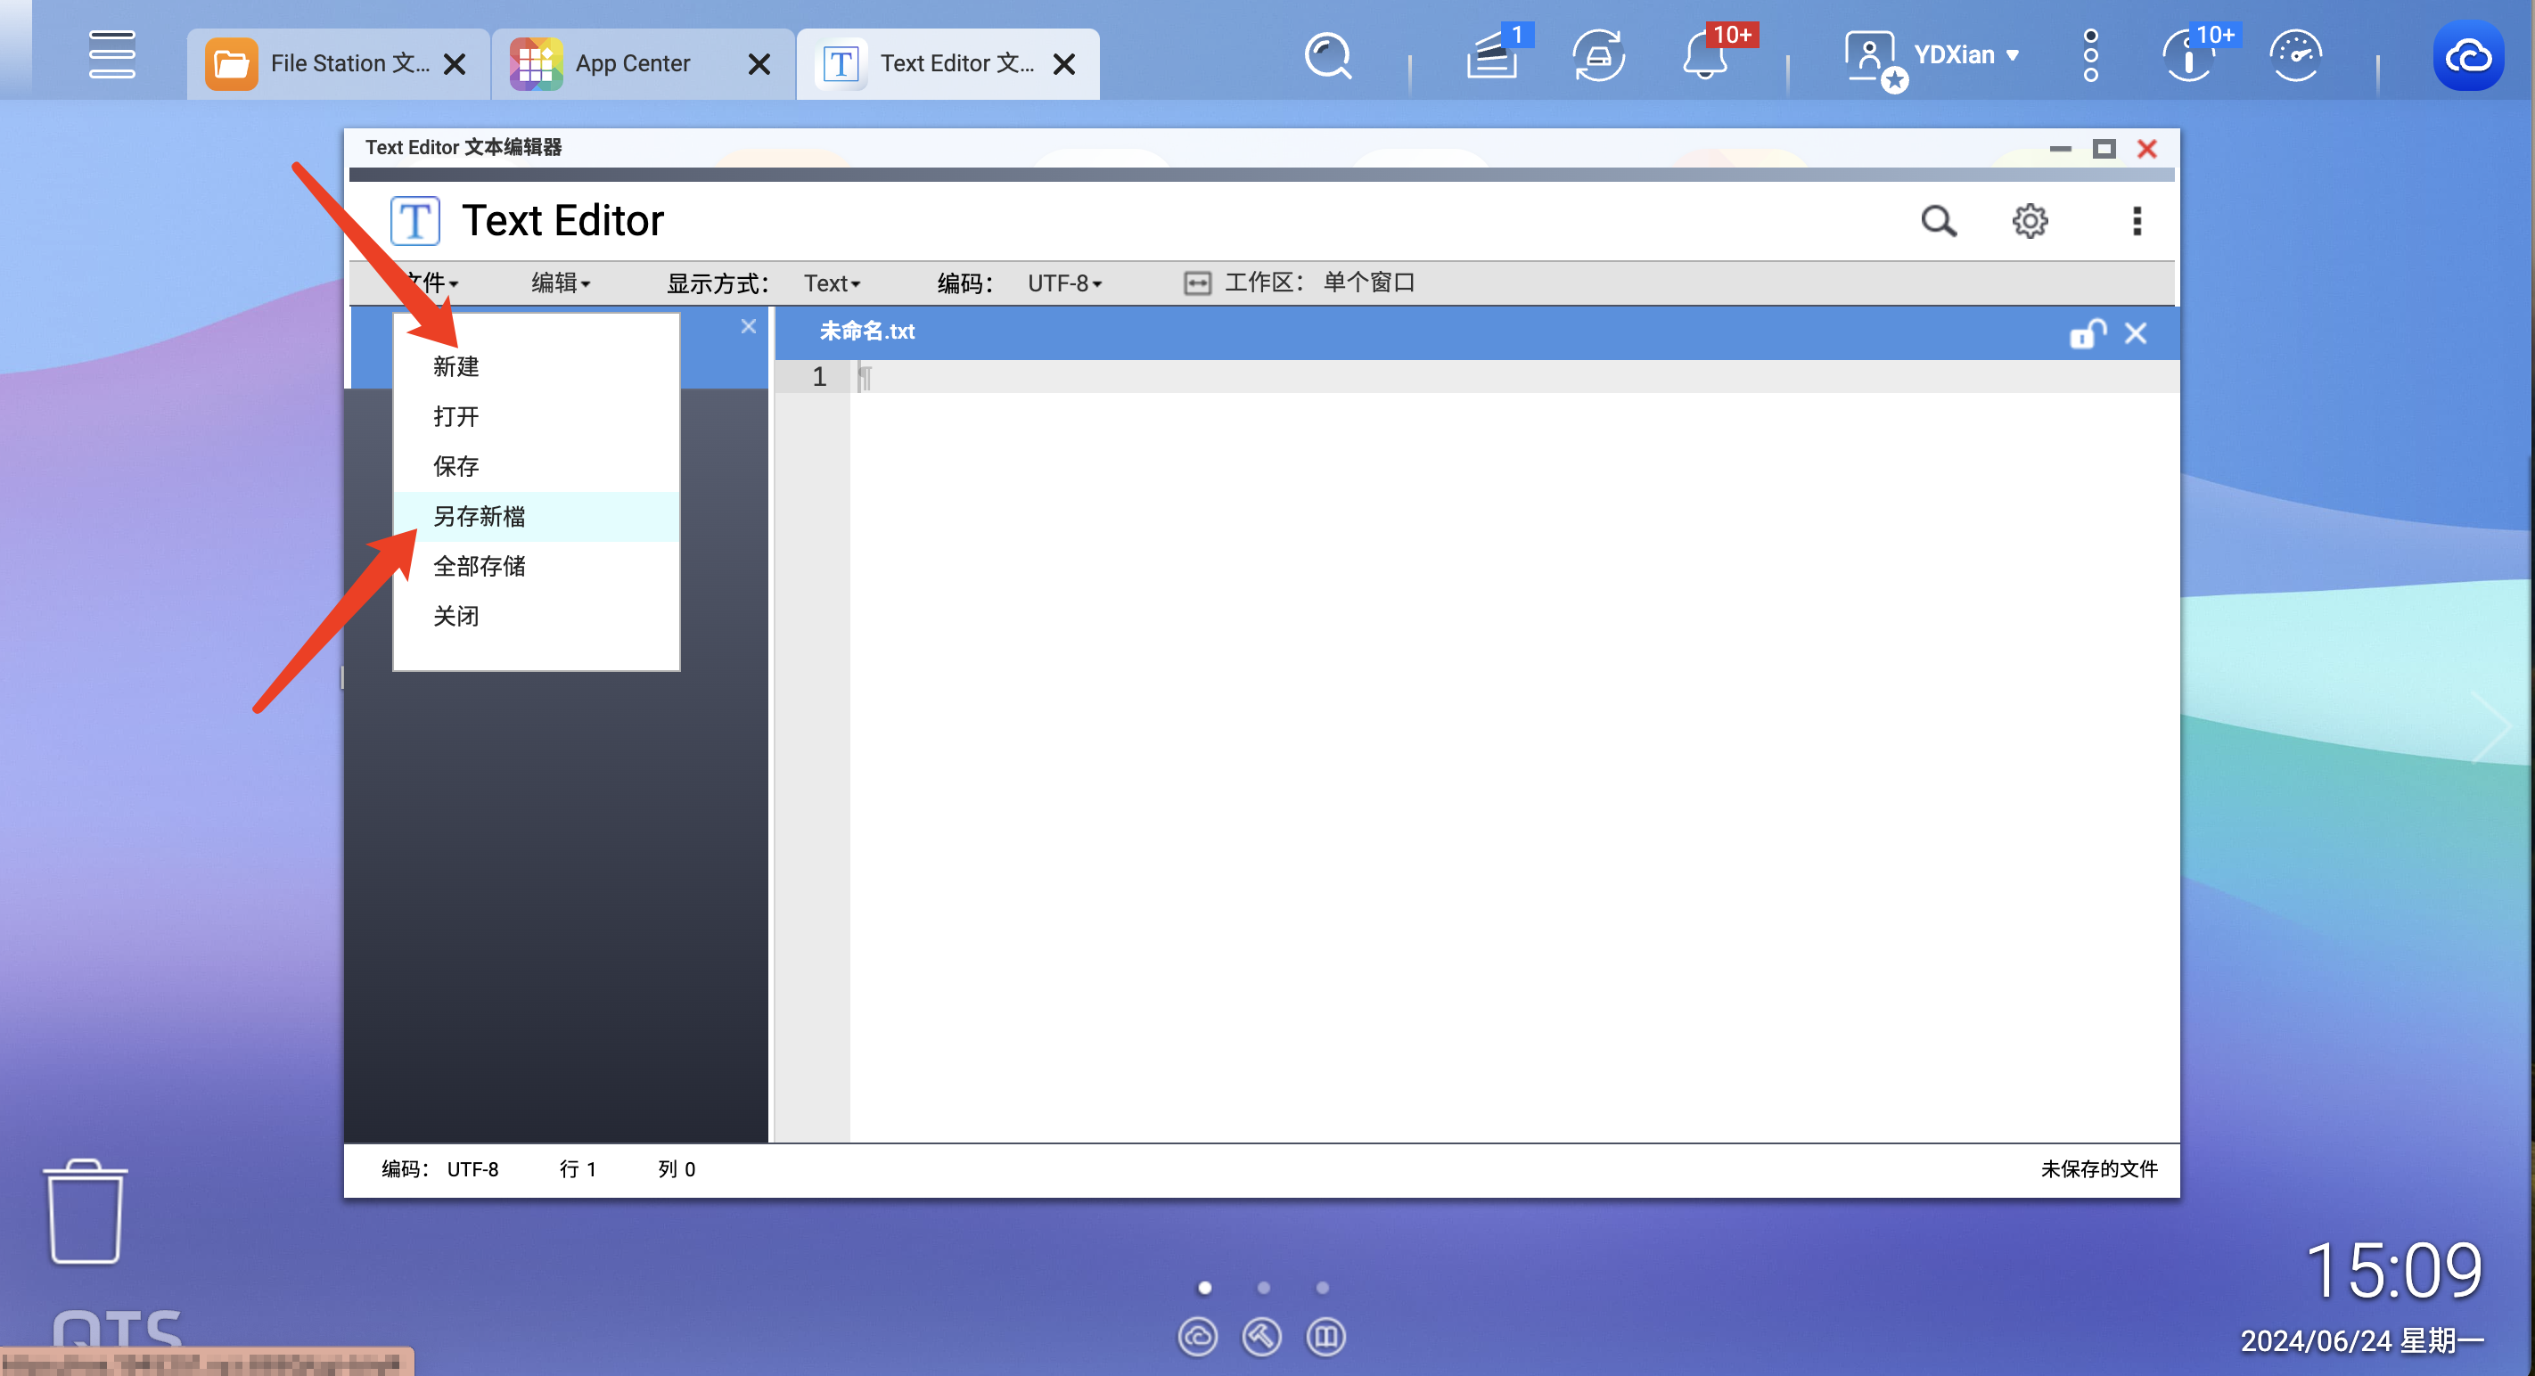
Task: Choose 新建 from the file menu
Action: click(537, 367)
